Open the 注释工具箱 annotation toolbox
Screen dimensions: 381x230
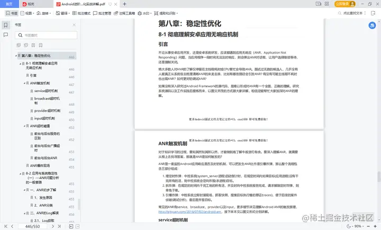tap(124, 13)
